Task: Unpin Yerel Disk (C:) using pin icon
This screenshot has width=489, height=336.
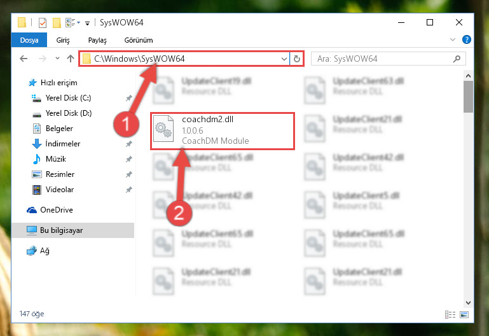Action: point(129,98)
